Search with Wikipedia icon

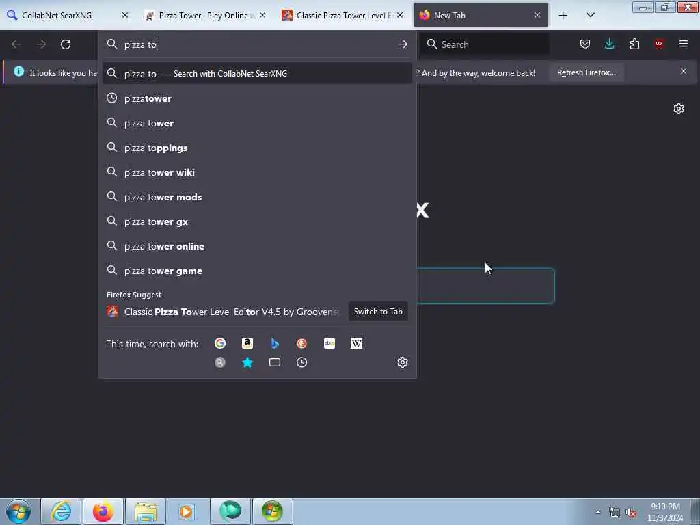[x=357, y=343]
